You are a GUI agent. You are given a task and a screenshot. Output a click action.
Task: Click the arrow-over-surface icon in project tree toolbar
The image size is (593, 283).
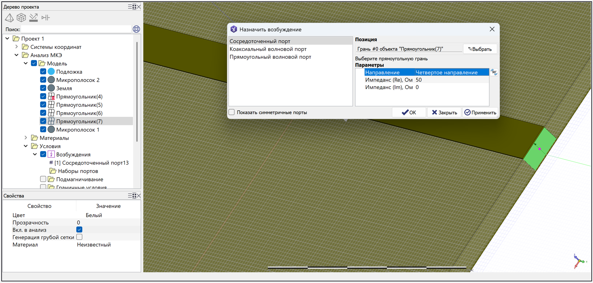click(x=33, y=18)
